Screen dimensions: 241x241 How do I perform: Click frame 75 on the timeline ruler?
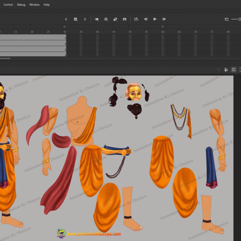(x=212, y=32)
